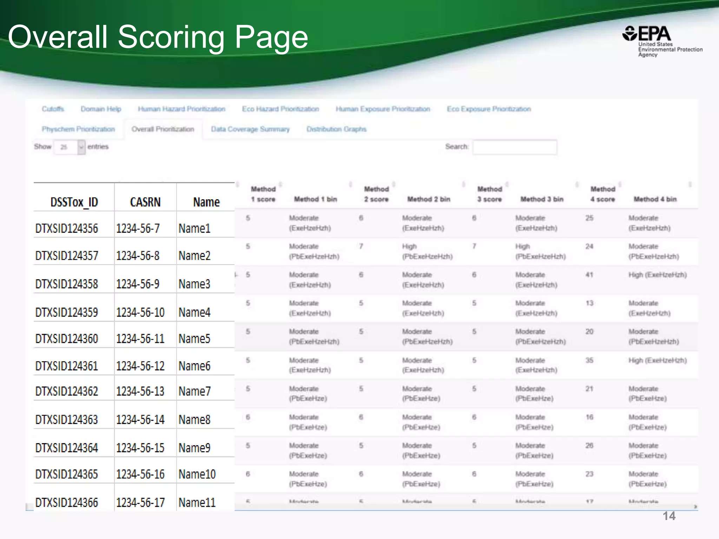Click Name3's High (ExeHzeHzh) Method 4 bin
The width and height of the screenshot is (719, 539).
pos(658,275)
